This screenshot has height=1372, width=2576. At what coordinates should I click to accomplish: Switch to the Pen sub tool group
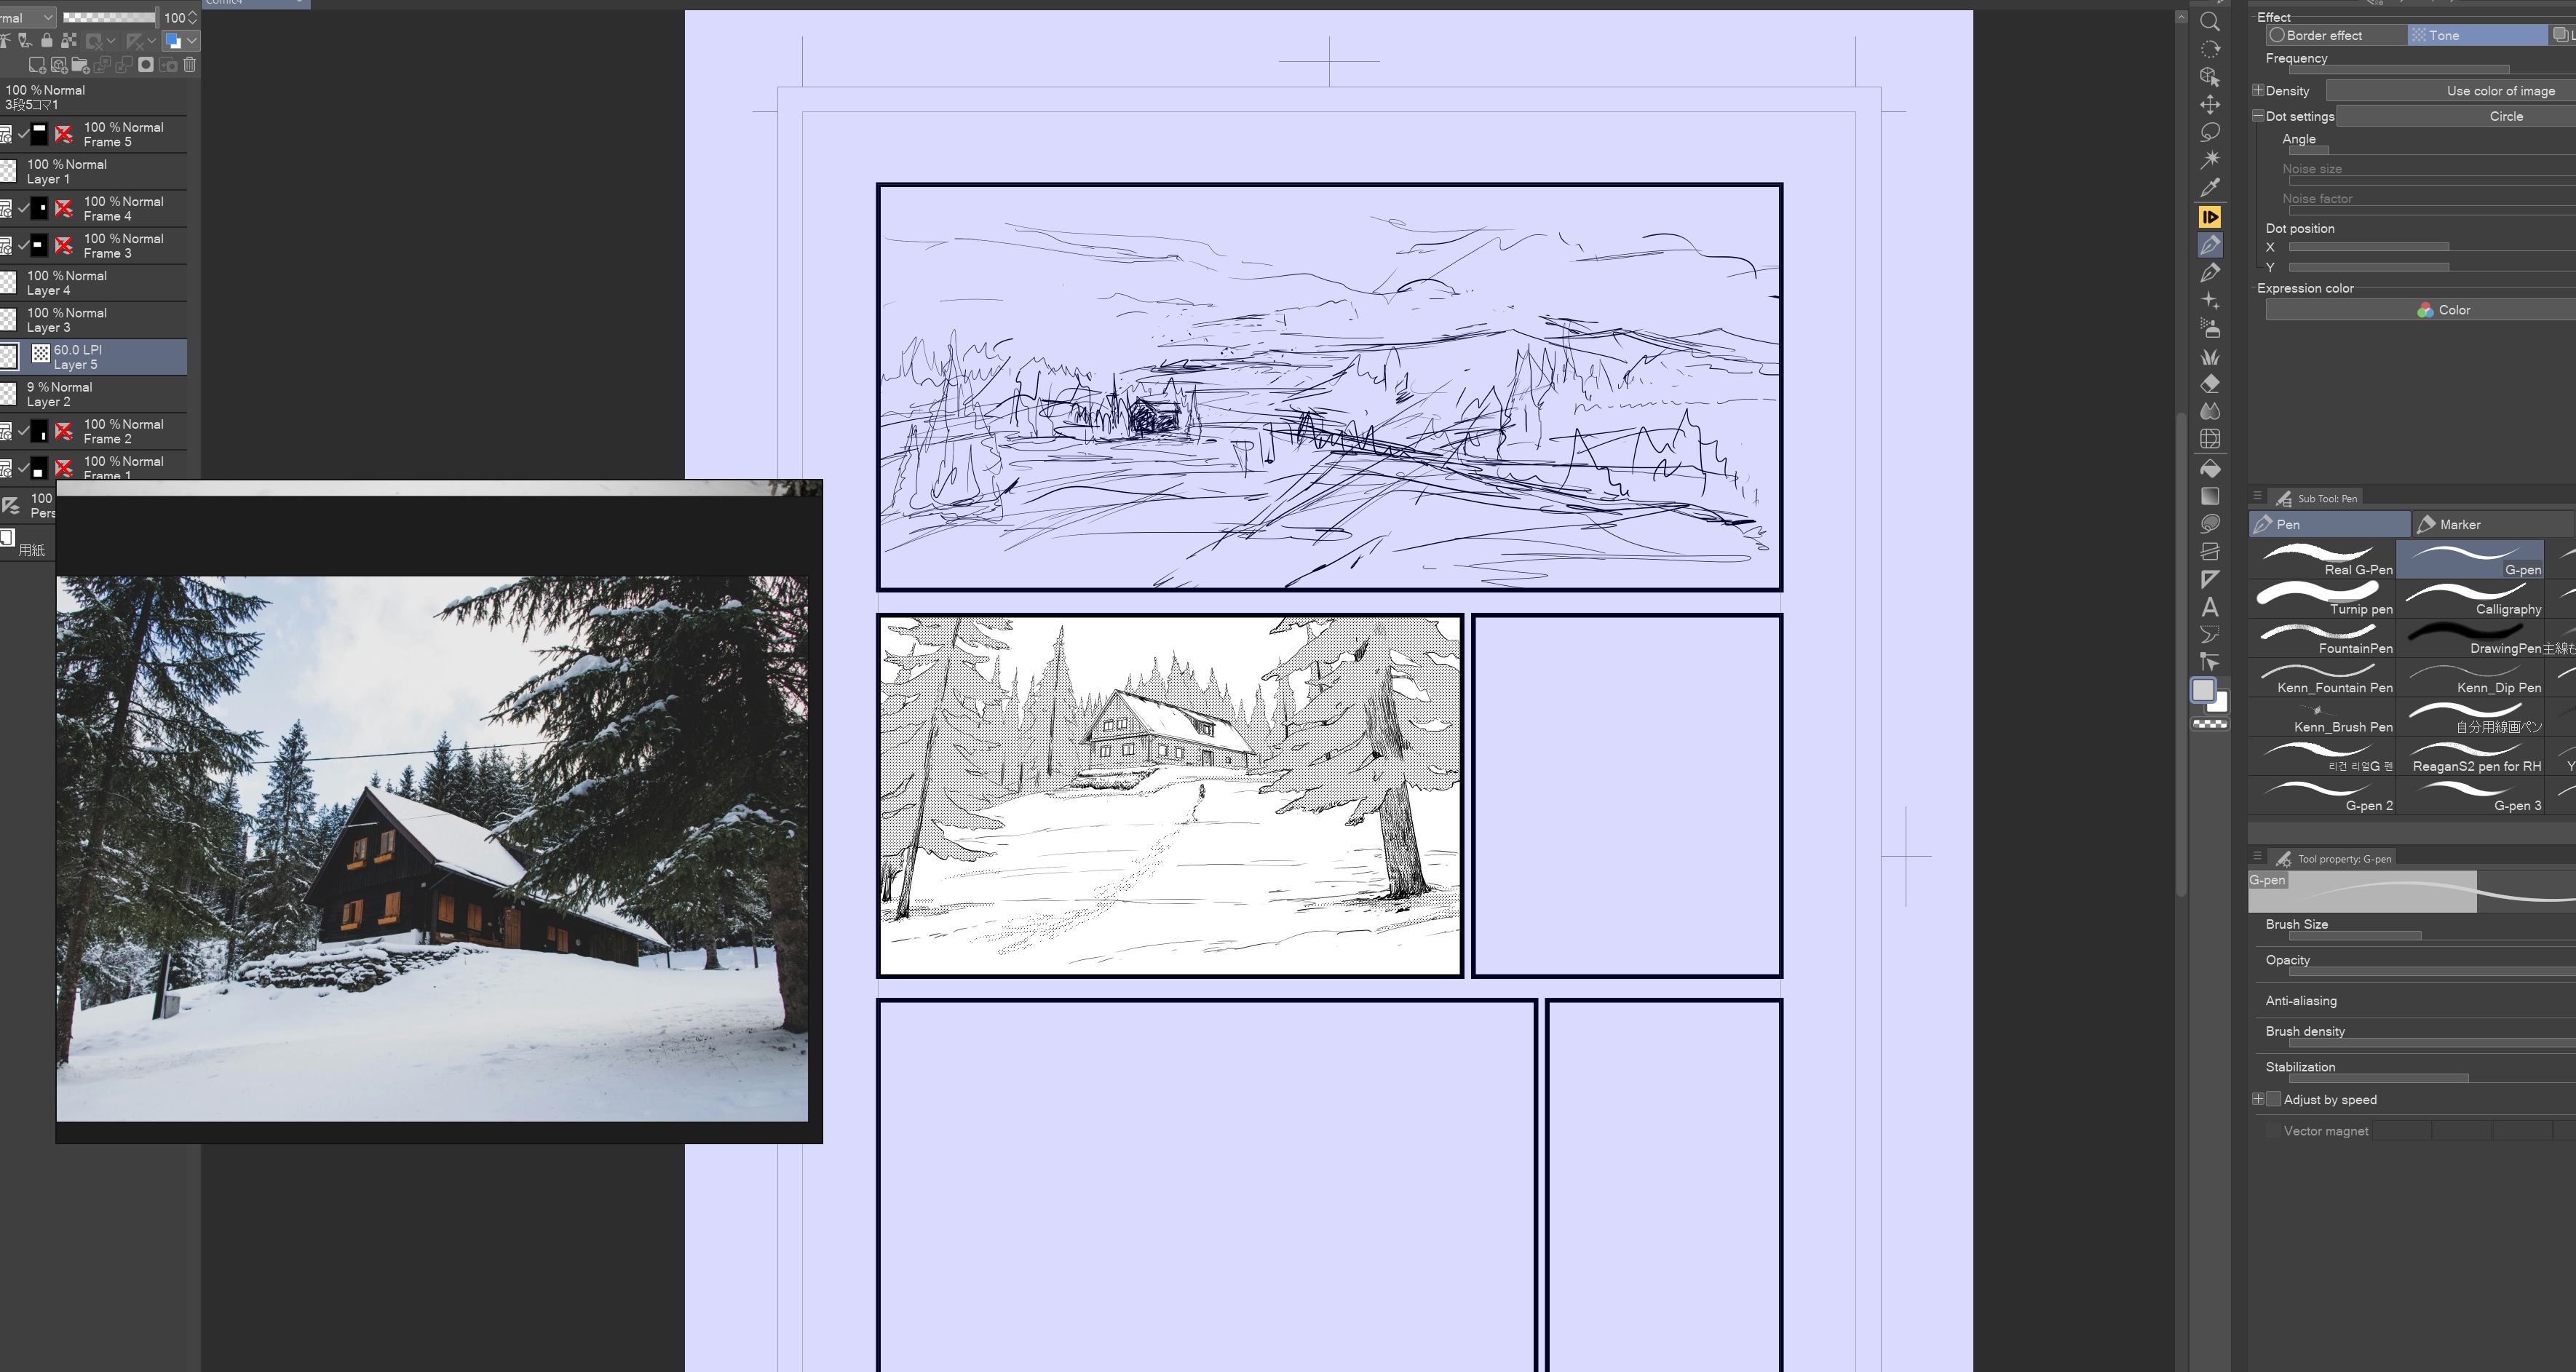(x=2329, y=524)
